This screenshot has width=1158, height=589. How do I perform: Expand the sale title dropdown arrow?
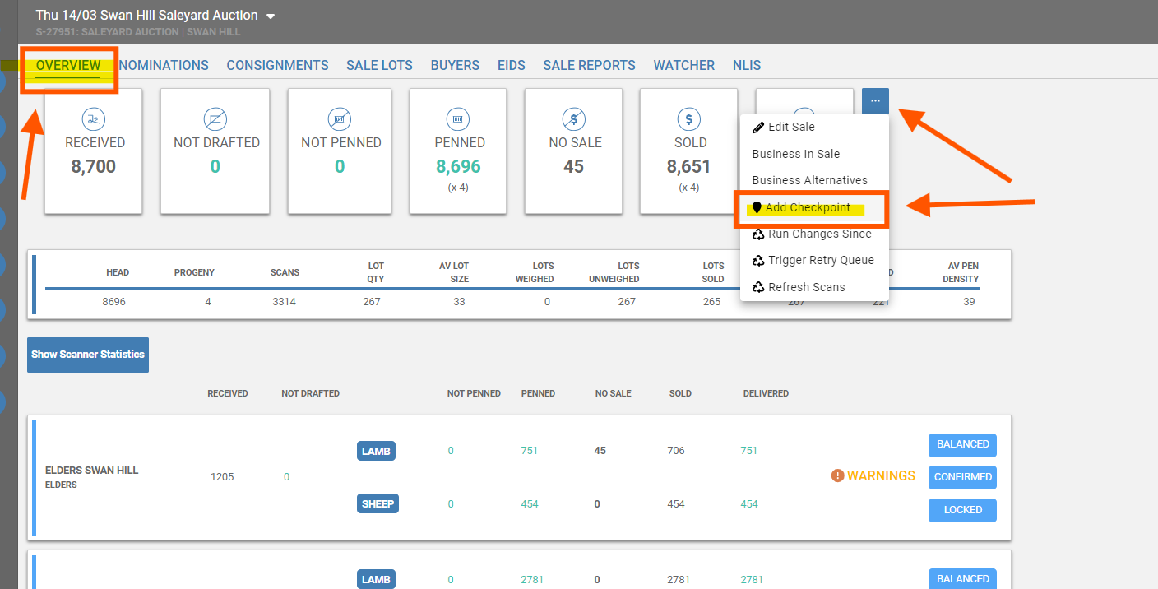tap(271, 16)
